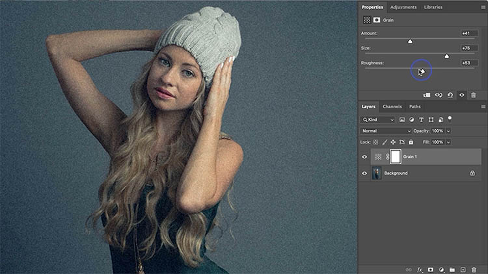Delete layer using Layers panel trash icon
Image resolution: width=488 pixels, height=274 pixels.
[474, 269]
